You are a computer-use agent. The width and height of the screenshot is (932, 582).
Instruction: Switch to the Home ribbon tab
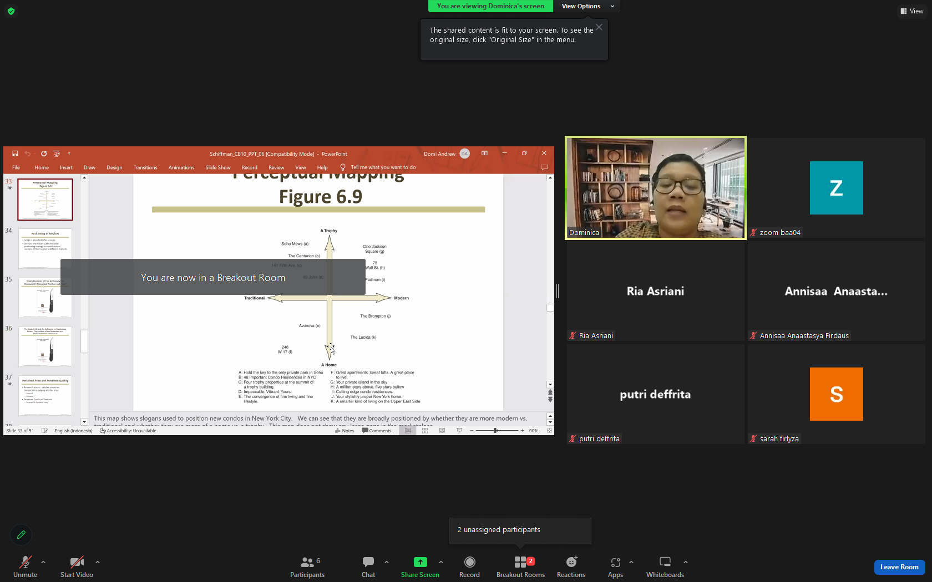point(42,167)
